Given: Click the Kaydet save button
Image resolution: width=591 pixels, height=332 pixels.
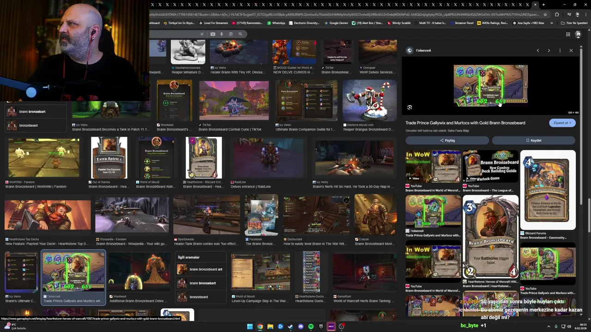Looking at the screenshot, I should 533,140.
